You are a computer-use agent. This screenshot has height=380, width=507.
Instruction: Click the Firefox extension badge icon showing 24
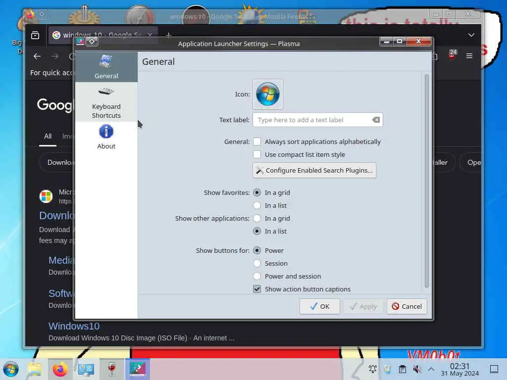point(452,55)
